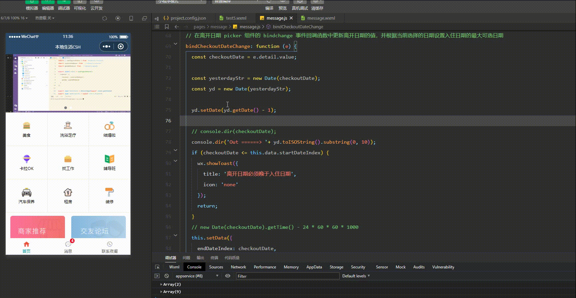Viewport: 576px width, 298px height.
Task: Open the project.config.json editor tab
Action: [188, 18]
